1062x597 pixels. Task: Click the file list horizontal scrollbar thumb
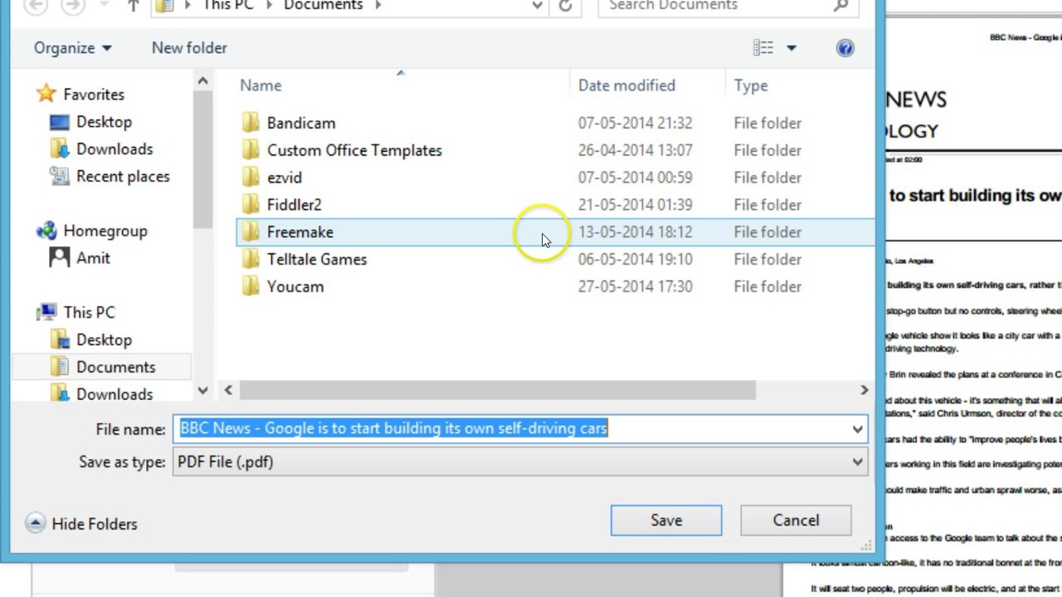tap(498, 390)
